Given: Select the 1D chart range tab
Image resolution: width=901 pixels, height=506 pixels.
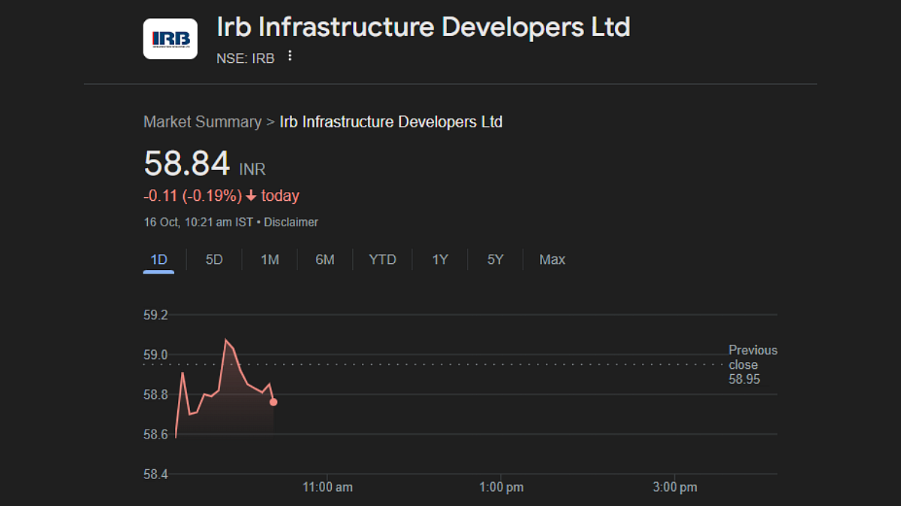Looking at the screenshot, I should [159, 259].
